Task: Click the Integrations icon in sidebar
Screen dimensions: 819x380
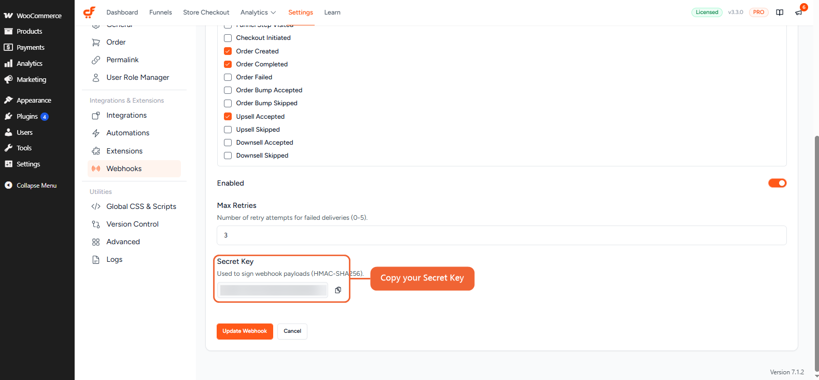Action: 96,116
